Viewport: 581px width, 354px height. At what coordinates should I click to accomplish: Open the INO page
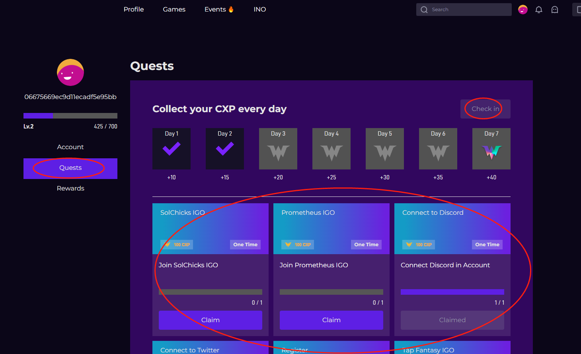click(x=260, y=9)
